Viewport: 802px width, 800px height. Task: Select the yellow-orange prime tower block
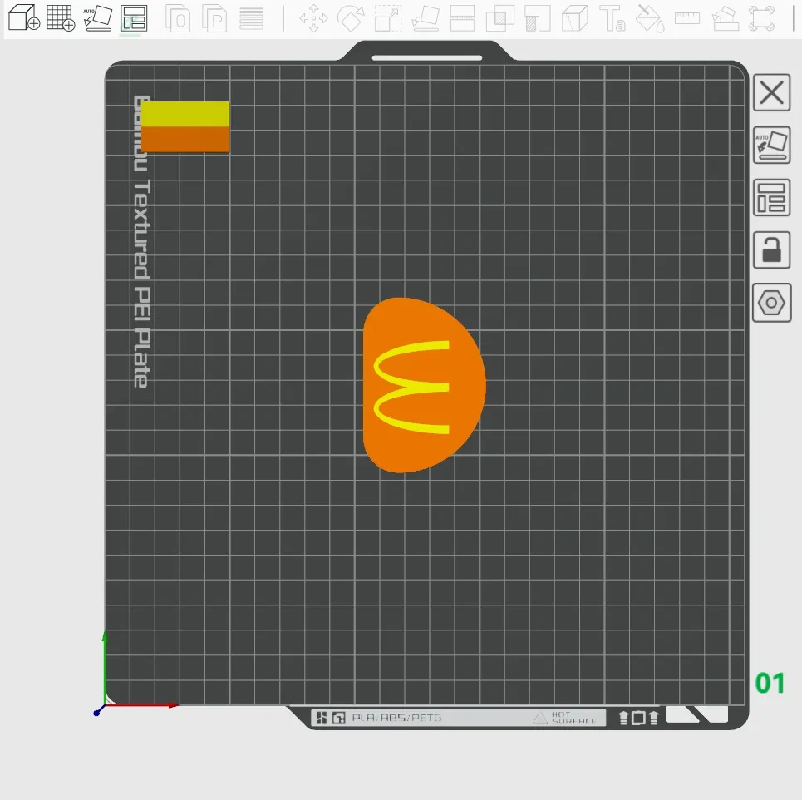tap(185, 126)
